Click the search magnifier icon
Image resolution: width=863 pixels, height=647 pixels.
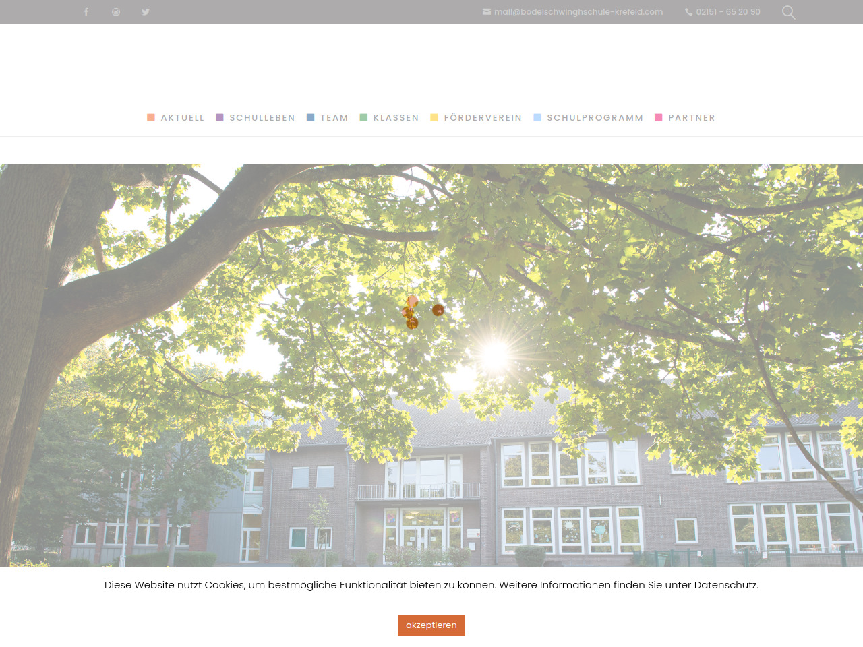click(x=788, y=12)
